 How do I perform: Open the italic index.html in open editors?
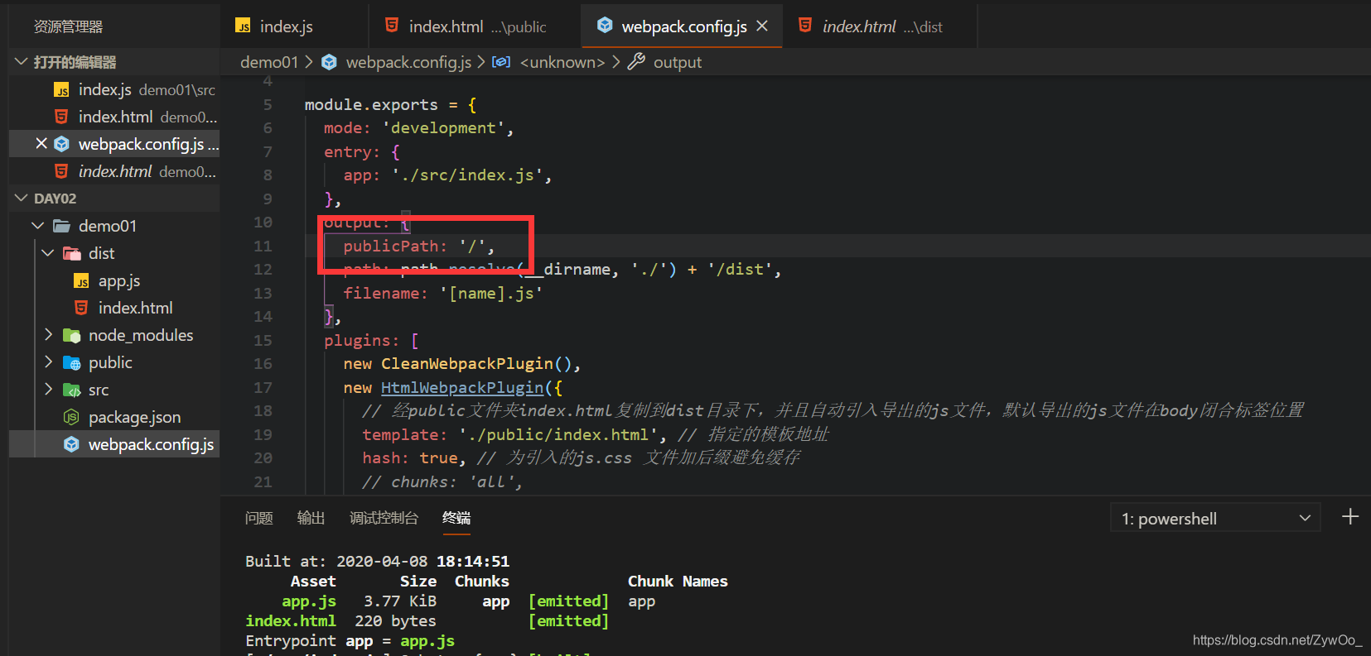[x=114, y=171]
